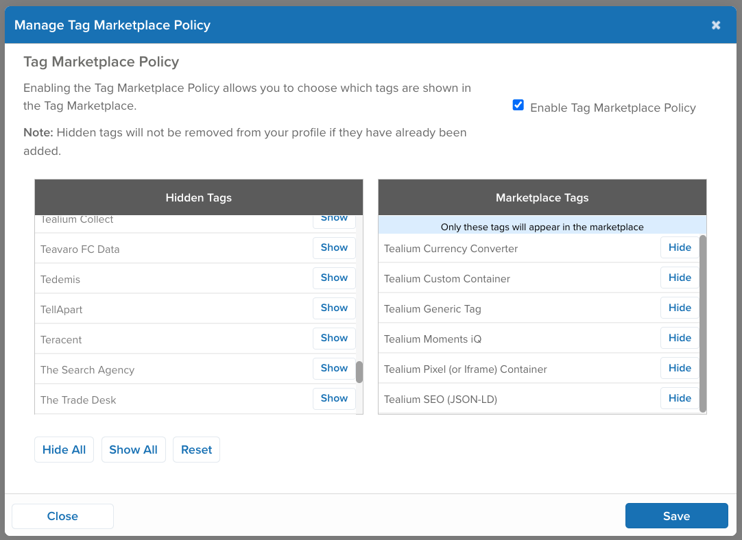Show the Teavaro FC Data tag
Viewport: 742px width, 540px height.
(334, 247)
